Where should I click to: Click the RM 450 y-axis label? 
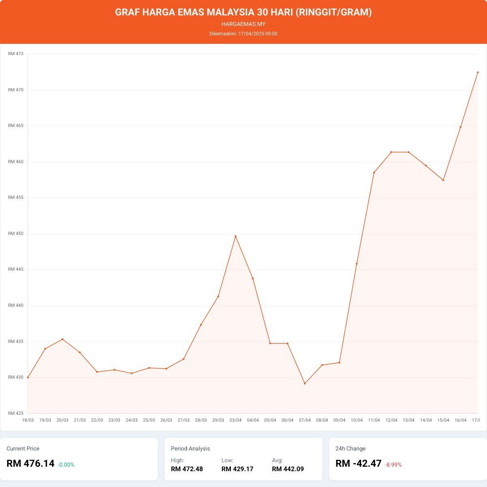click(16, 234)
